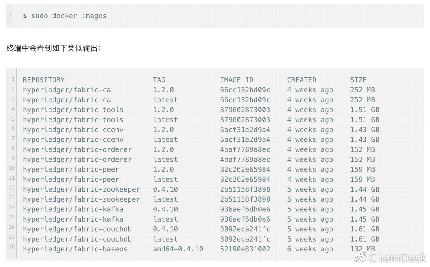This screenshot has width=430, height=267.
Task: Click the latest tag of fabric-zookeeper
Action: [166, 199]
